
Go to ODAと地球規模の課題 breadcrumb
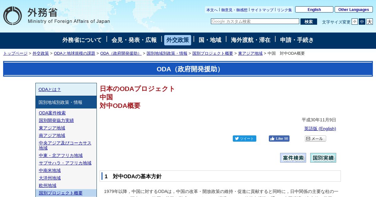75,53
